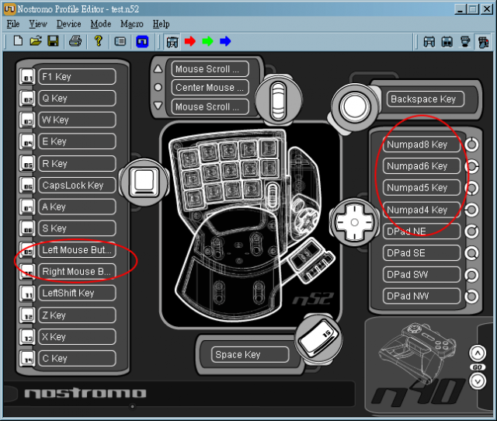Screen dimensions: 497x421
Task: Open the File menu
Action: tap(13, 24)
